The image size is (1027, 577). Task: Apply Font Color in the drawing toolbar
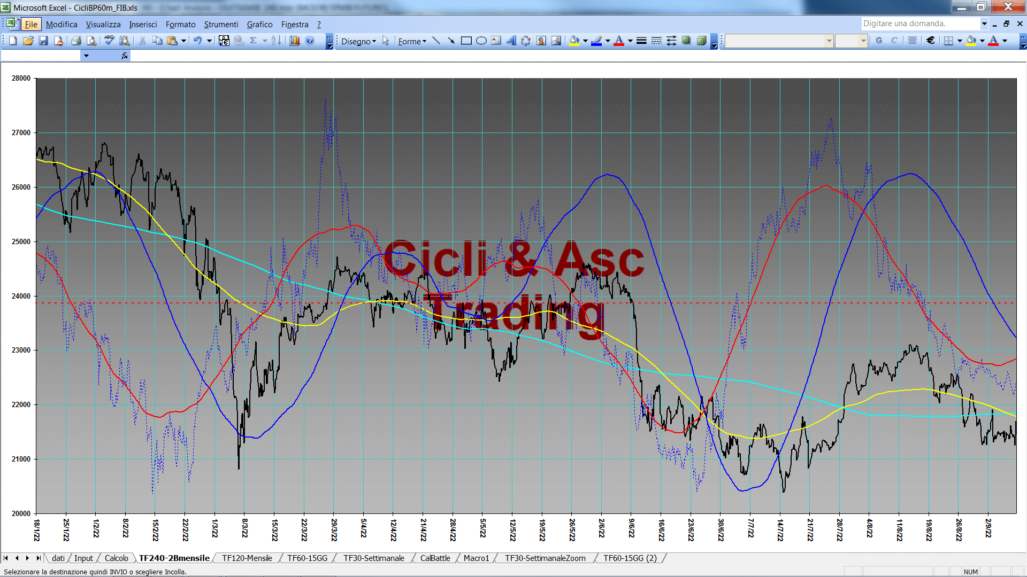pyautogui.click(x=619, y=41)
